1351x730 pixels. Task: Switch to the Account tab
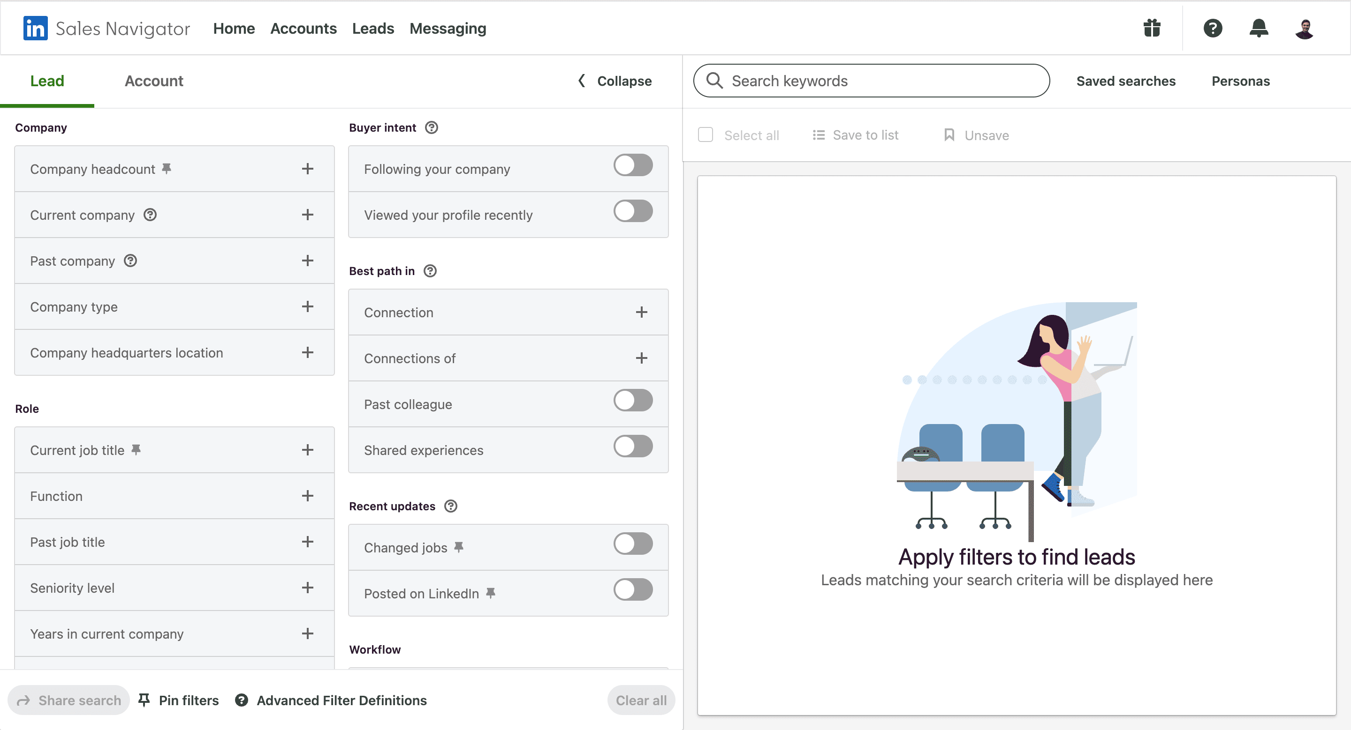154,81
